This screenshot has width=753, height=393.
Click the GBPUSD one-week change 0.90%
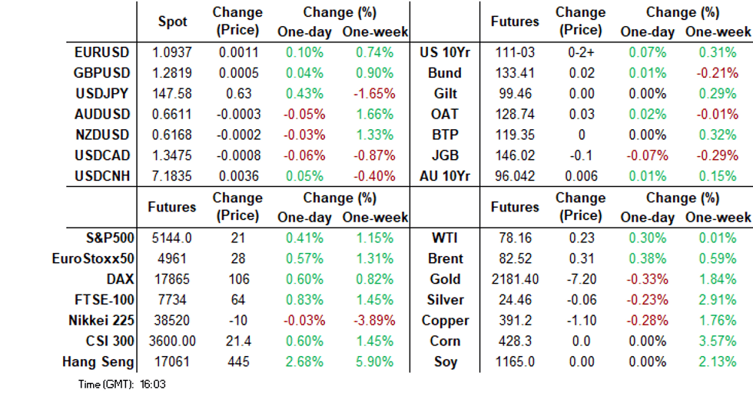pyautogui.click(x=374, y=73)
